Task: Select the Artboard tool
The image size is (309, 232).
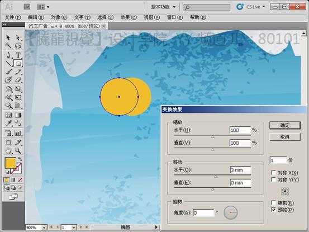Action: (x=8, y=143)
